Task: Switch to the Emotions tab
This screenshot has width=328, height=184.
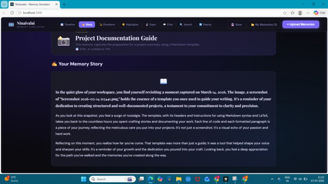Action: pyautogui.click(x=107, y=24)
